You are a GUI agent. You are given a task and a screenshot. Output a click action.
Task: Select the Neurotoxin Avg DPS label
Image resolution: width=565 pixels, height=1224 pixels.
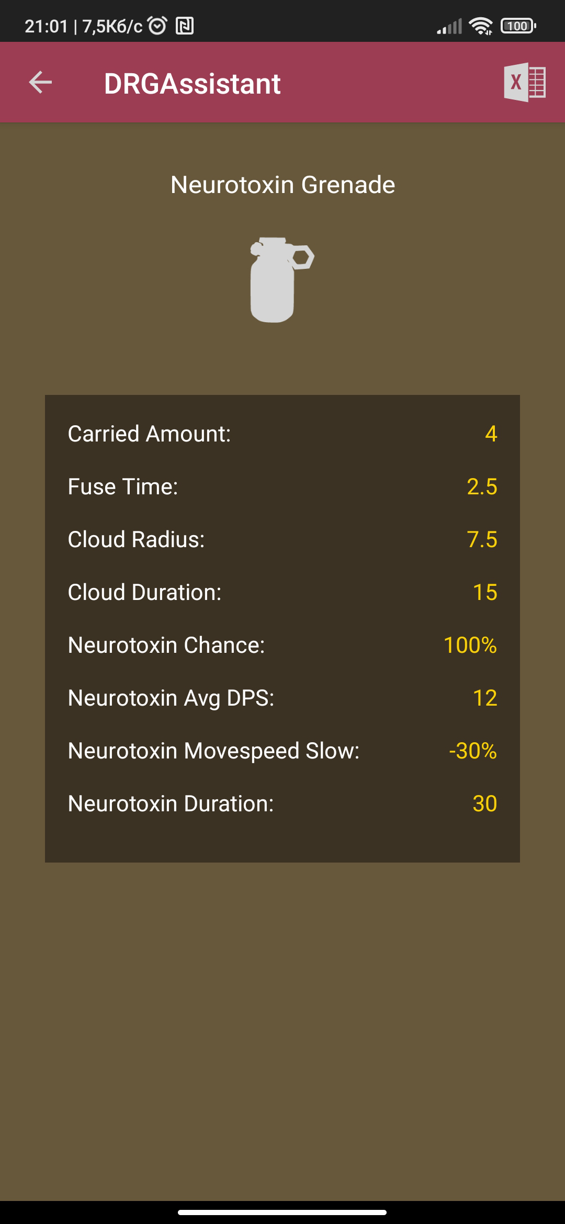pyautogui.click(x=171, y=698)
